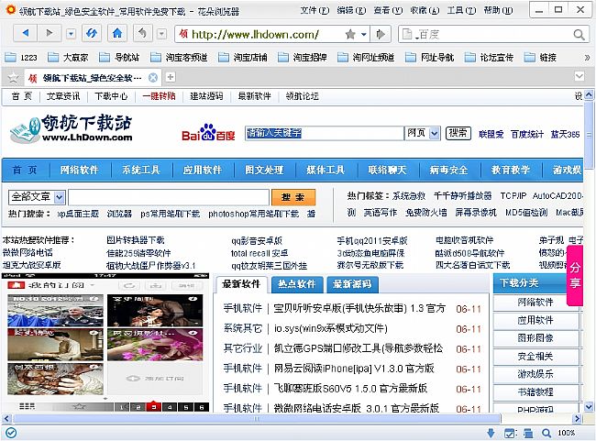This screenshot has height=441, width=596.
Task: Open the 工具(T) menu
Action: [461, 11]
